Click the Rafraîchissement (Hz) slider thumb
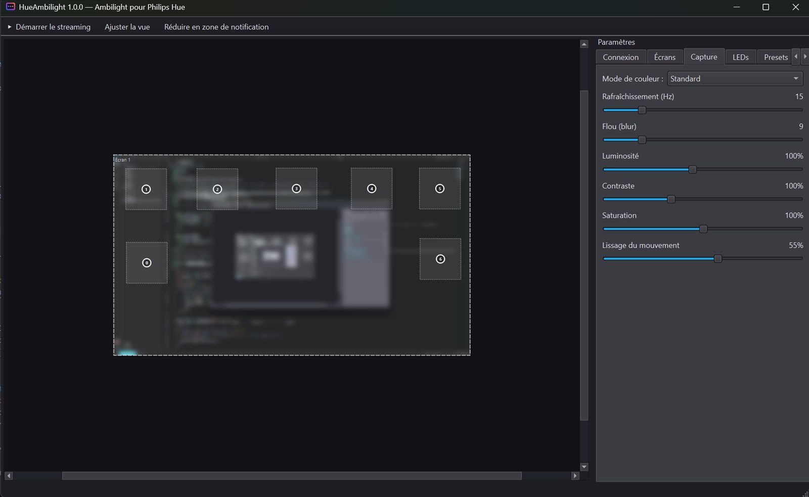Screen dimensions: 809x497 (x=642, y=110)
